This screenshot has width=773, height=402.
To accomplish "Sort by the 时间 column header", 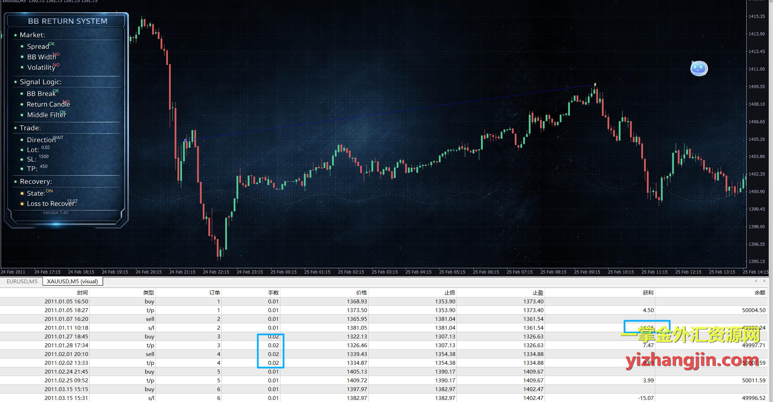I will [x=82, y=292].
